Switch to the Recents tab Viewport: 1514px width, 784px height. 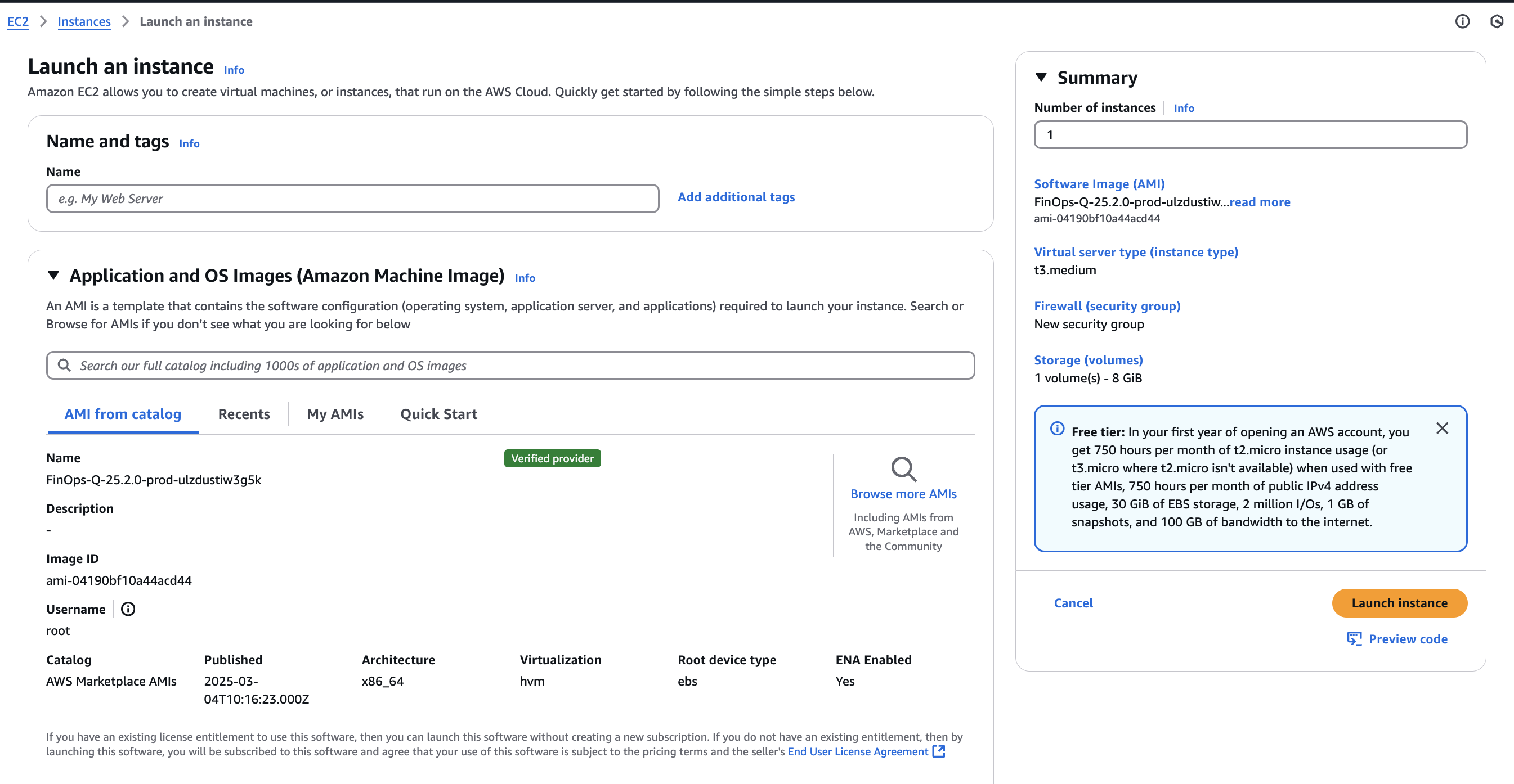tap(244, 414)
